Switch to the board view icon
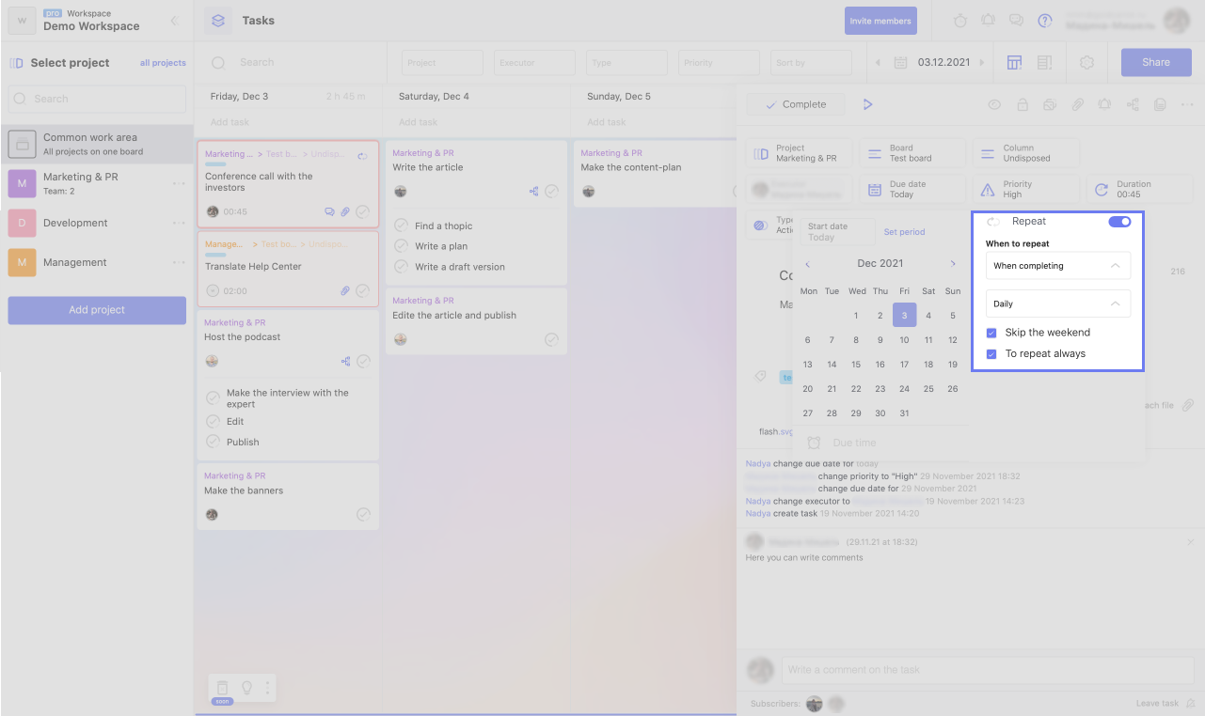Image resolution: width=1205 pixels, height=716 pixels. (x=1014, y=62)
